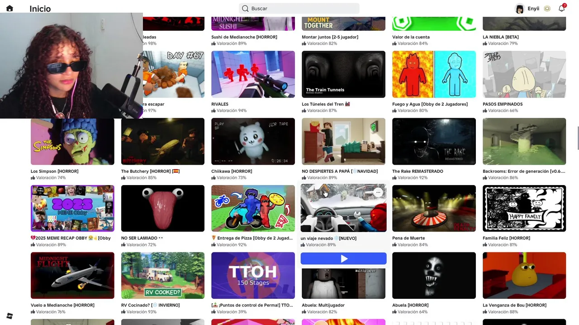The height and width of the screenshot is (325, 579).
Task: Click the 'Abuela: Multijugador' title text
Action: tap(323, 306)
